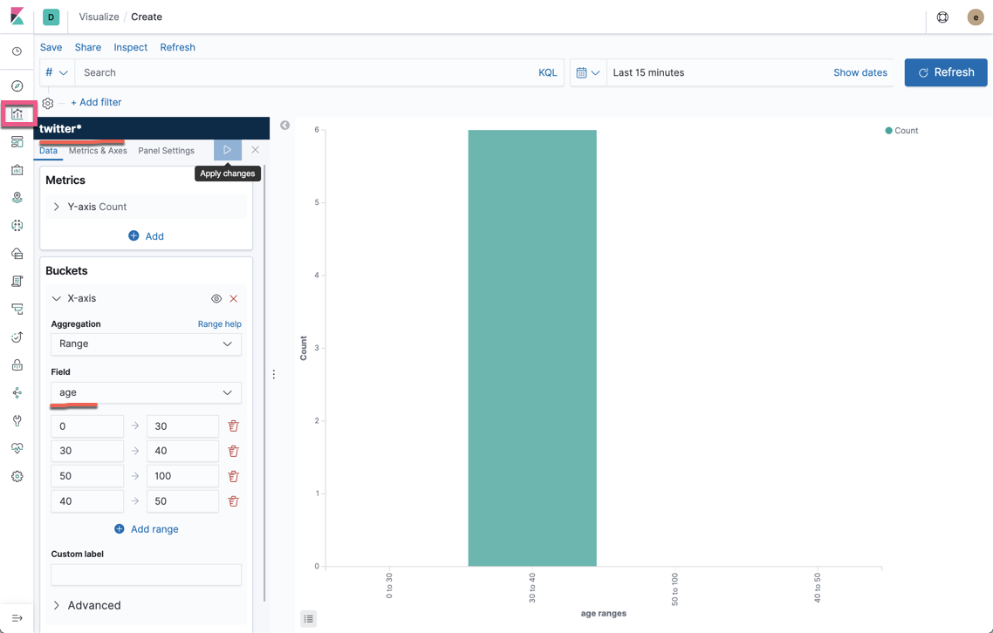The height and width of the screenshot is (633, 993).
Task: Click Save in the top menu
Action: [x=51, y=47]
